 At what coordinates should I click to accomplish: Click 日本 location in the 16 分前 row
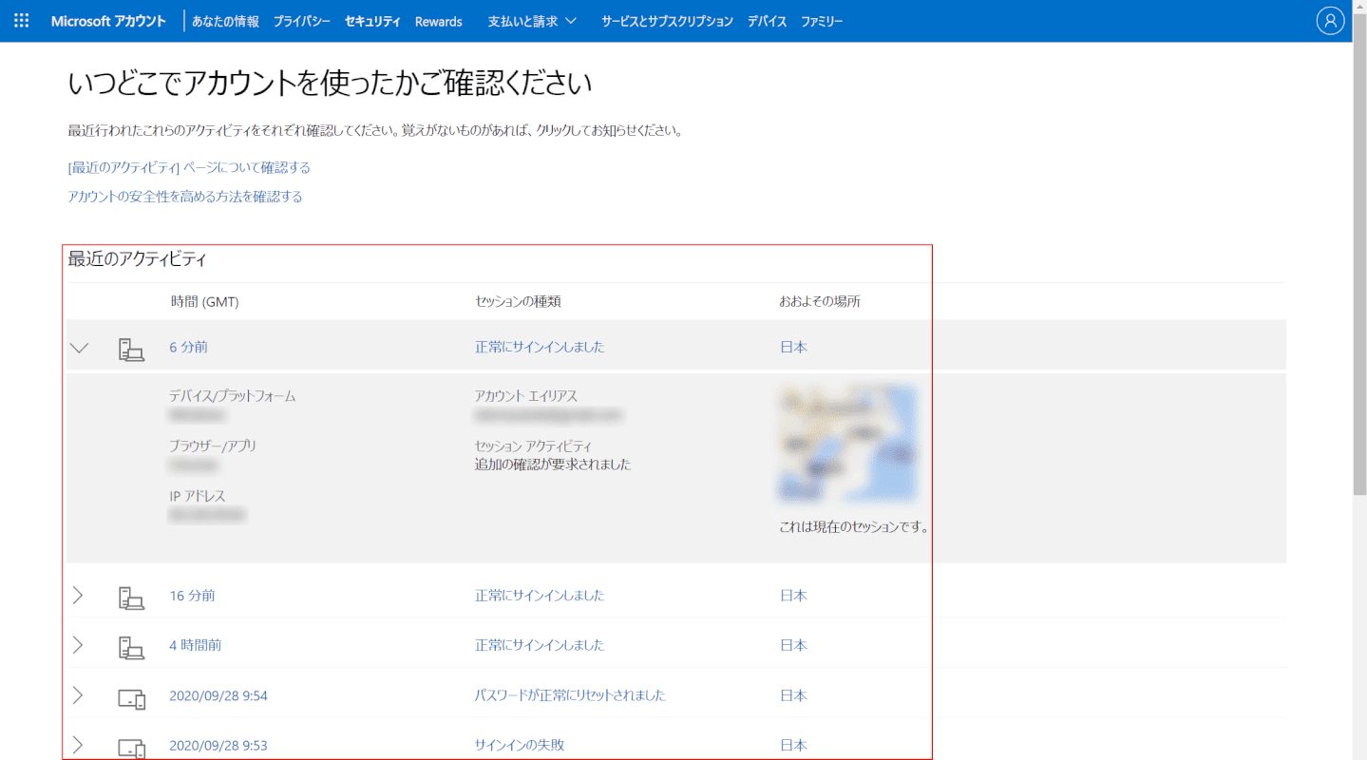click(x=793, y=596)
